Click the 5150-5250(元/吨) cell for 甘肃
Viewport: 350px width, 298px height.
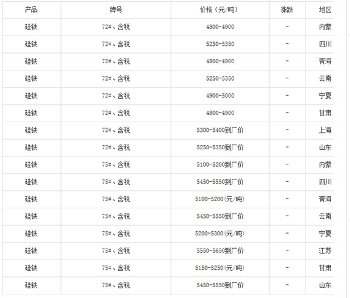point(220,268)
